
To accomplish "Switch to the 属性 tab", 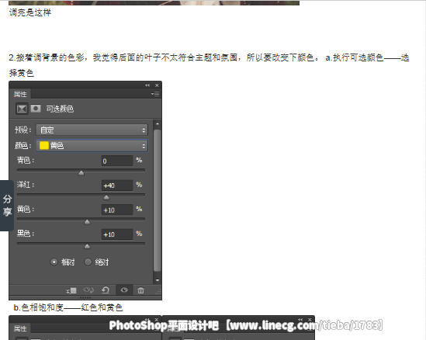I will tap(20, 94).
